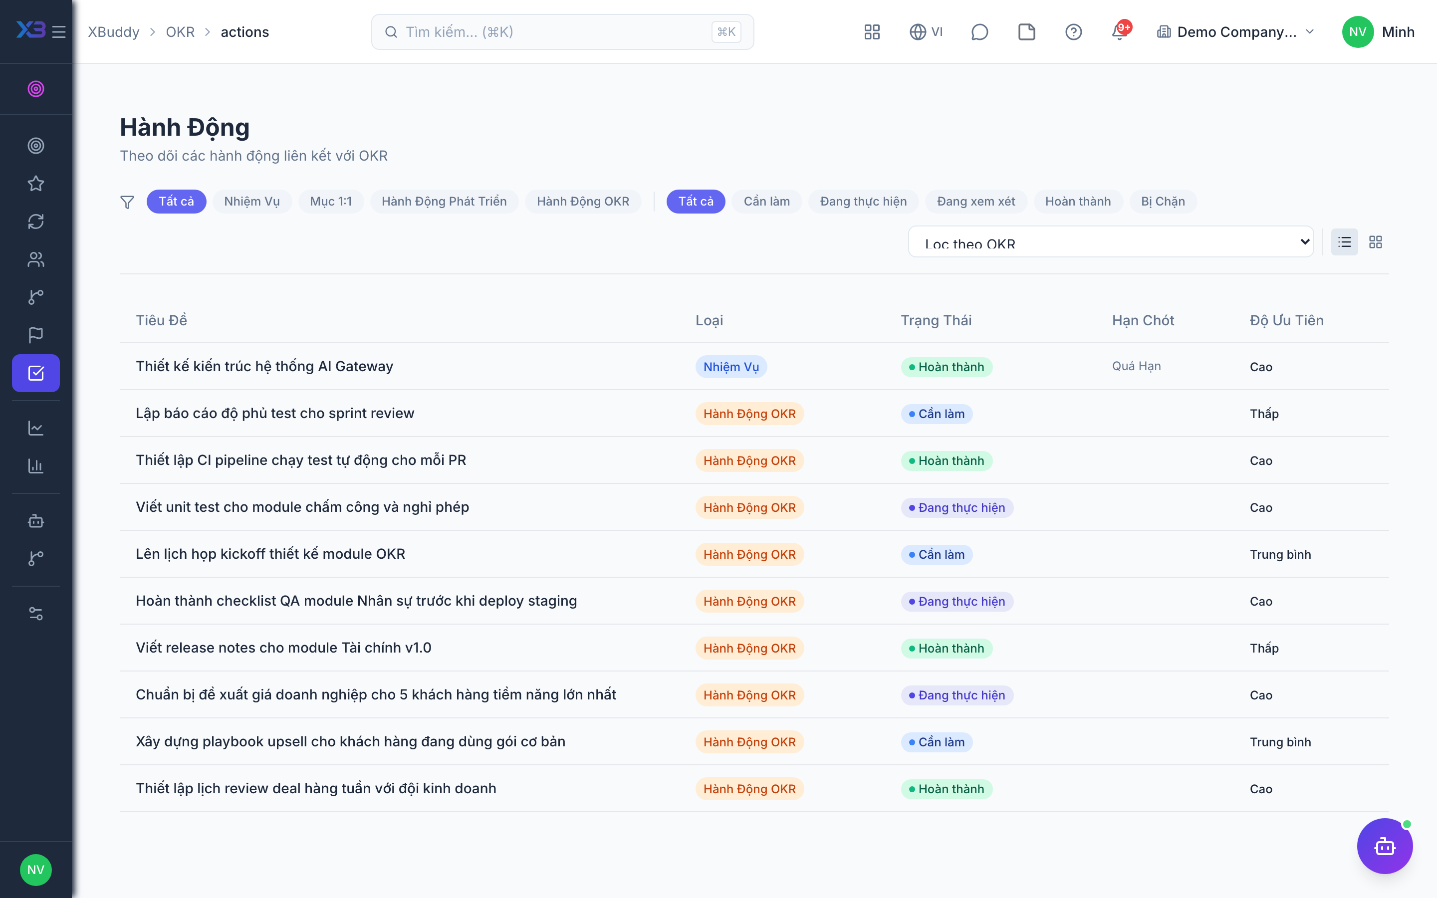Open 'Lên lịch họp kickoff thiết kế module OKR'
Viewport: 1437px width, 898px height.
[270, 554]
